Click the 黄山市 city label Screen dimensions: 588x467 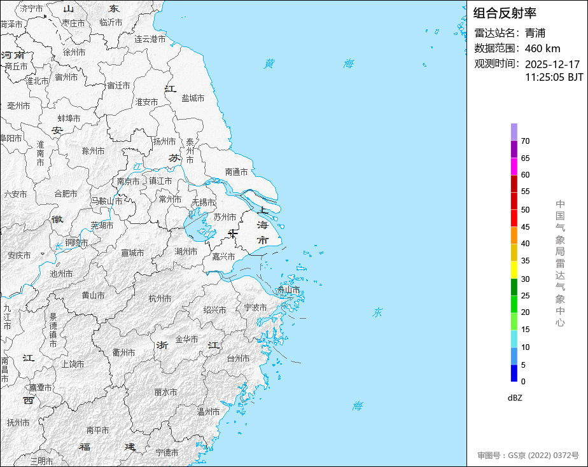93,295
